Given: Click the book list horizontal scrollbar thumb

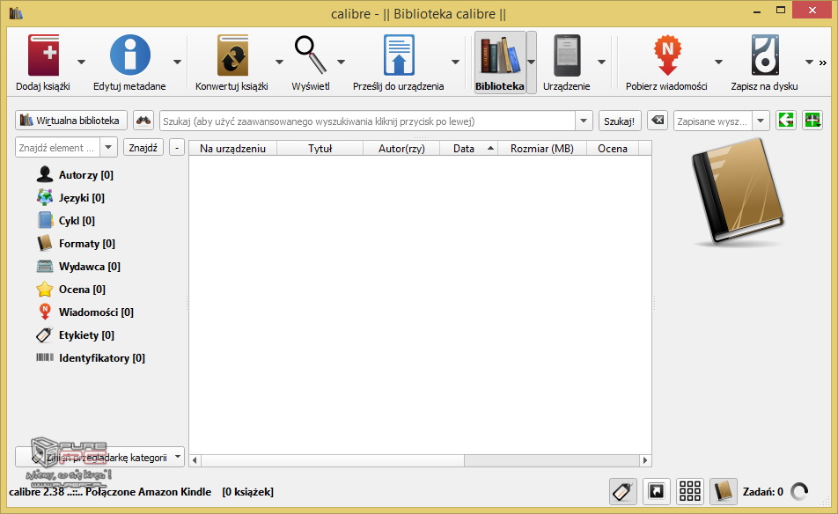Looking at the screenshot, I should click(x=333, y=460).
